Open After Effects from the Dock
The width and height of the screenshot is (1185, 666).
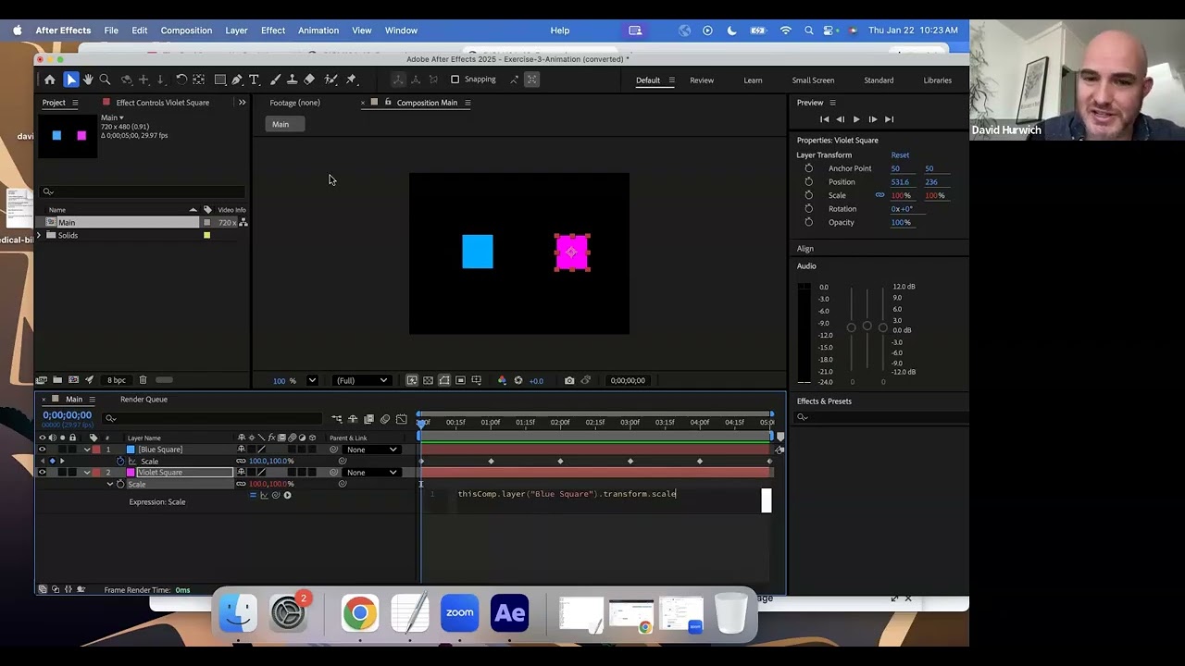510,613
